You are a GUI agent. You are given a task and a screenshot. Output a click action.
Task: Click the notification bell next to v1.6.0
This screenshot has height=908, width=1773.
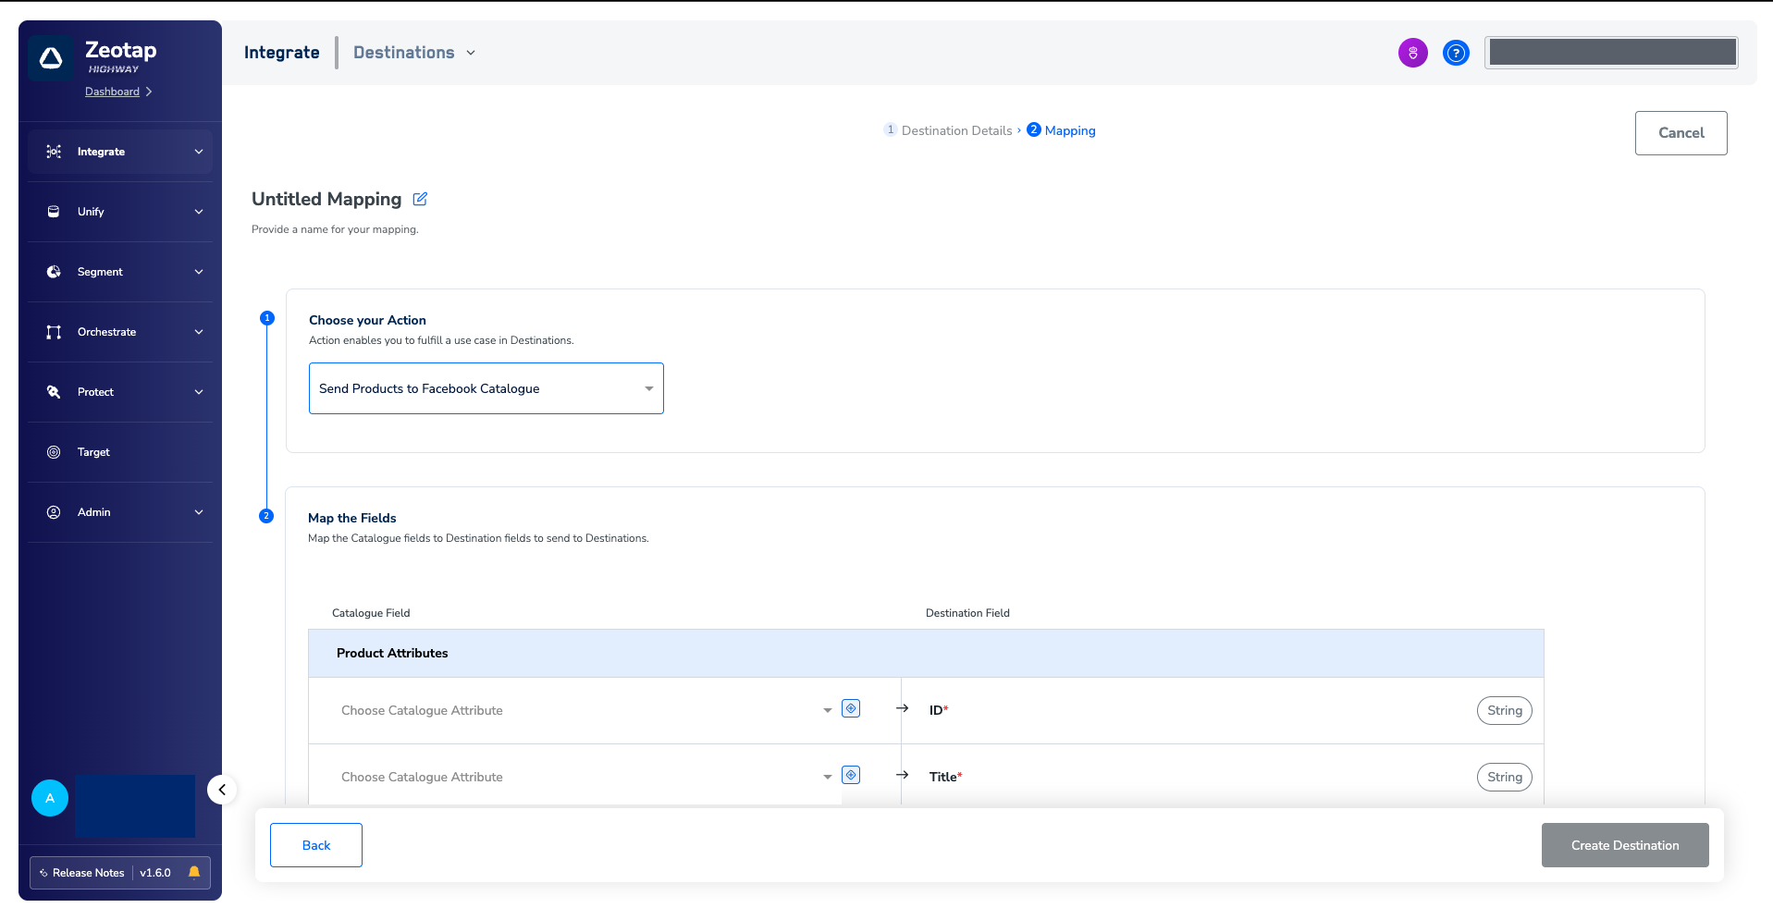(x=194, y=872)
